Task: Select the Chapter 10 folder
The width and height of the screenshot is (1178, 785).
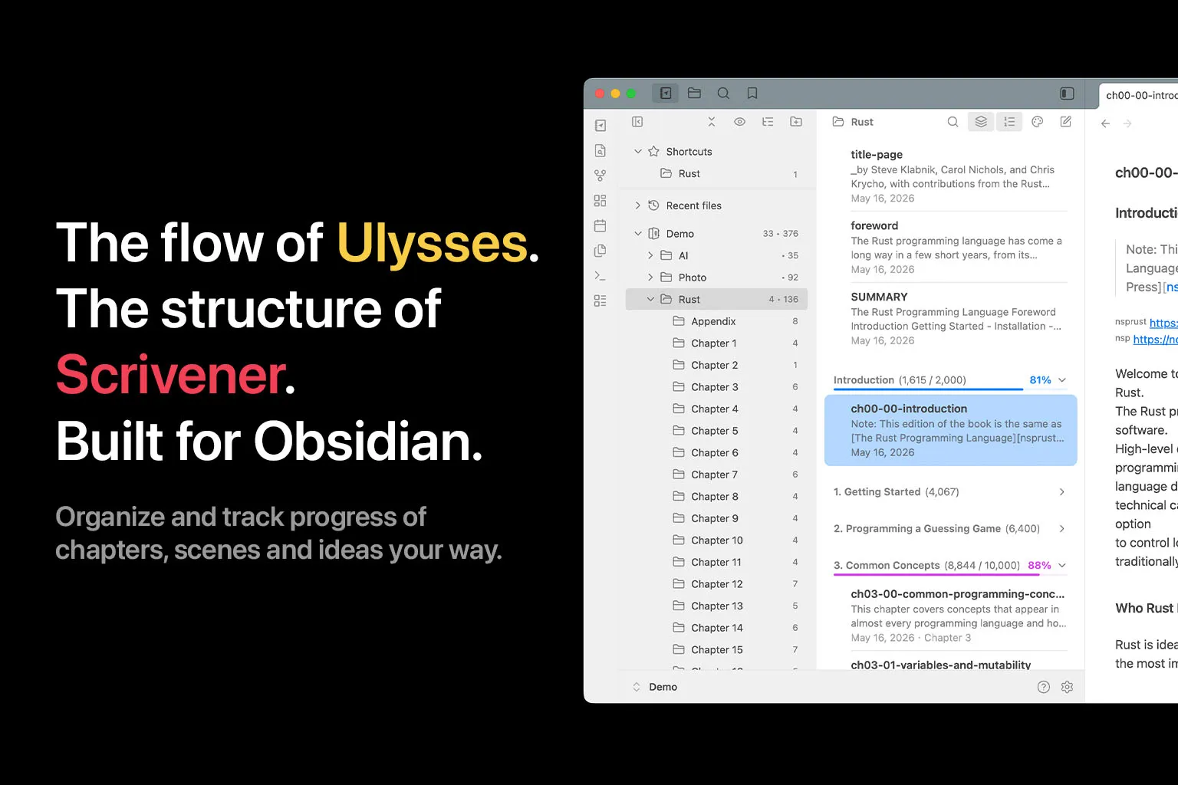Action: 717,540
